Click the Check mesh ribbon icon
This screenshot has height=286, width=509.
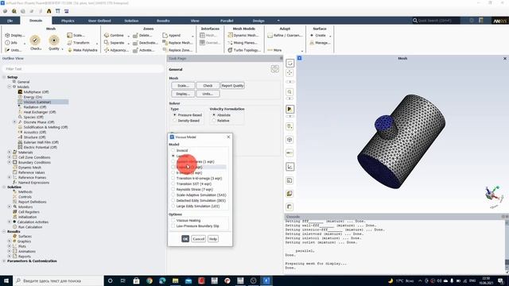[35, 41]
